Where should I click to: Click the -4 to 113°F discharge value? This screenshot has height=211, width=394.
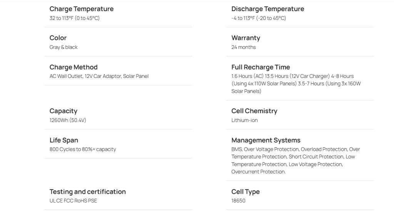pyautogui.click(x=259, y=18)
